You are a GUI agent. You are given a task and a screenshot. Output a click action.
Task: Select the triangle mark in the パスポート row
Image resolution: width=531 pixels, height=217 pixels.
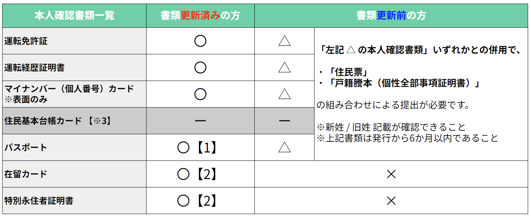[x=284, y=147]
